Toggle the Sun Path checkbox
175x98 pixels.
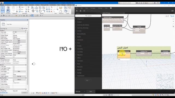tap(14, 57)
